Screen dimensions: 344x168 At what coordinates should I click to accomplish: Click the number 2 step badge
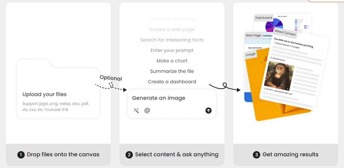129,155
